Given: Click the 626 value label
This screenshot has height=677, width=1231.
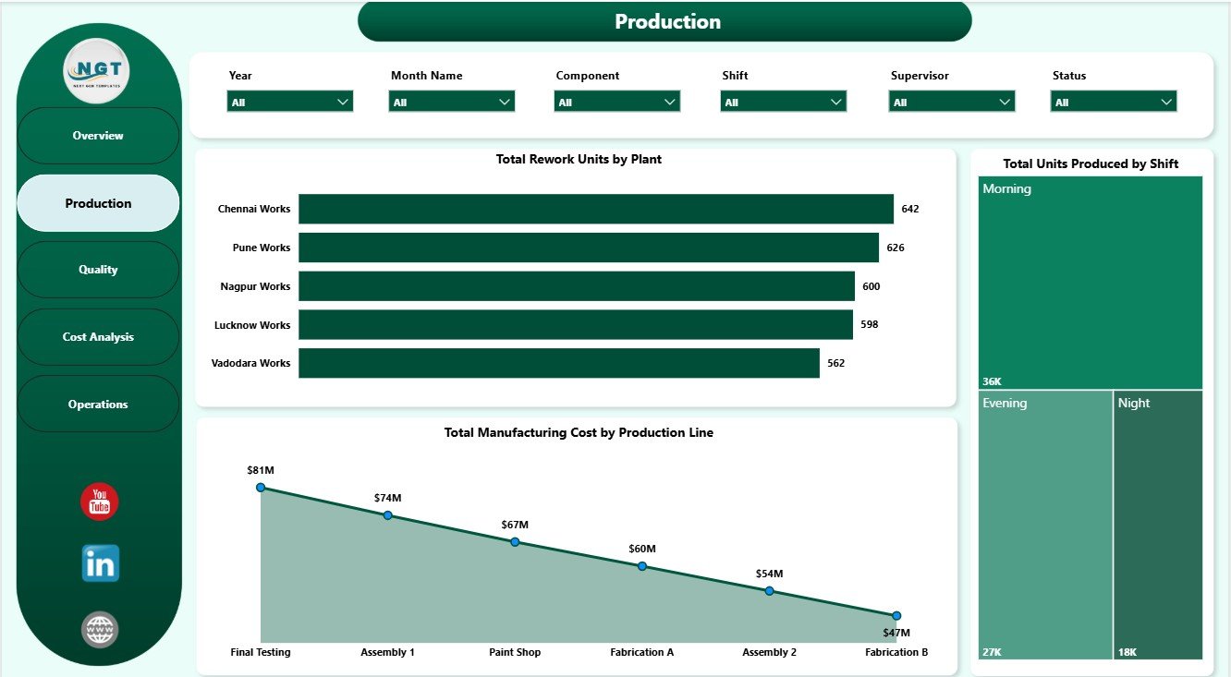Looking at the screenshot, I should [895, 248].
